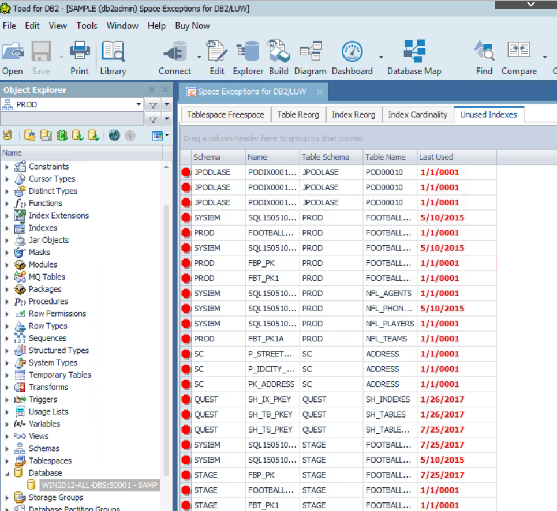Expand the Constraints tree node

[7, 167]
